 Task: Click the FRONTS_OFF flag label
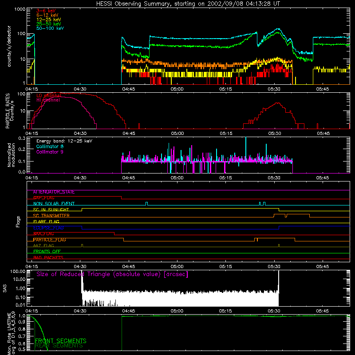pos(47,252)
